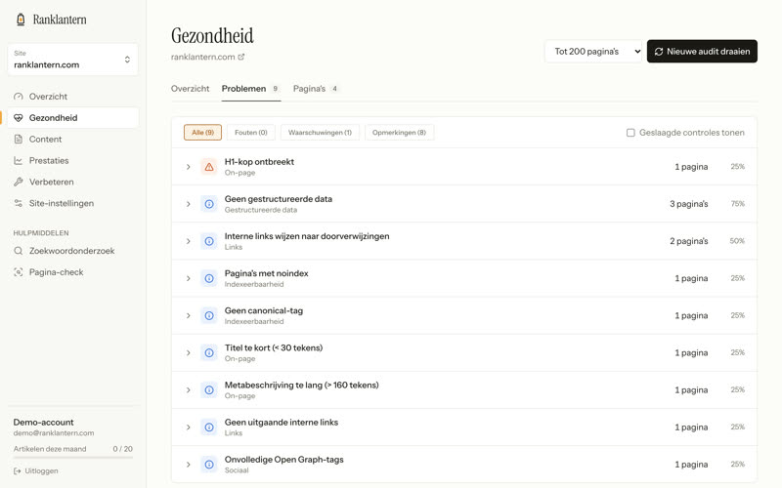Click the Gezondheid page heading
The width and height of the screenshot is (782, 488).
(212, 36)
